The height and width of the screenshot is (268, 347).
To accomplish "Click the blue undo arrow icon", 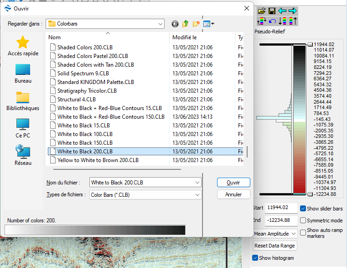I will pyautogui.click(x=272, y=21).
